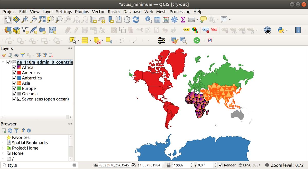Click Open Layer Styling panel brush icon

point(4,55)
